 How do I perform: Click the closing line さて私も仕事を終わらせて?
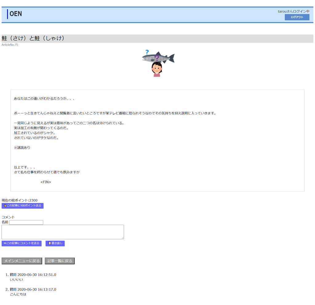click(x=47, y=172)
